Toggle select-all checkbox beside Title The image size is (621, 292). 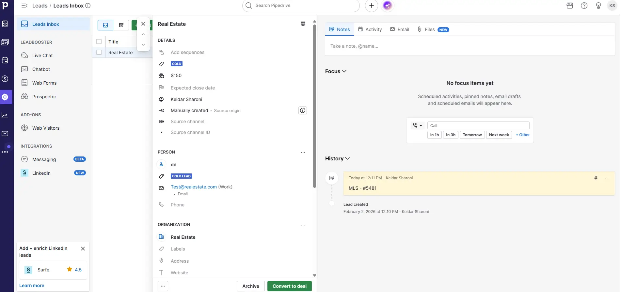tap(99, 41)
